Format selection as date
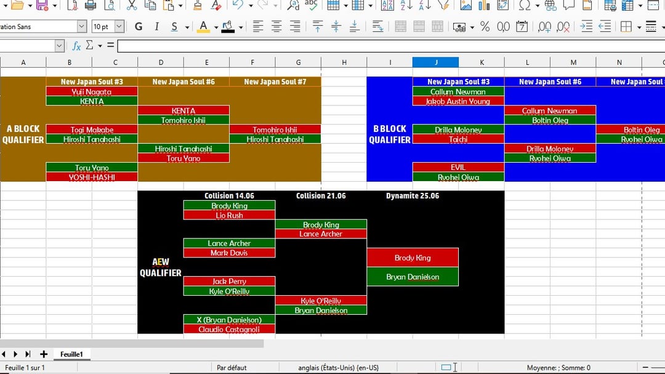The height and width of the screenshot is (374, 665). tap(522, 26)
